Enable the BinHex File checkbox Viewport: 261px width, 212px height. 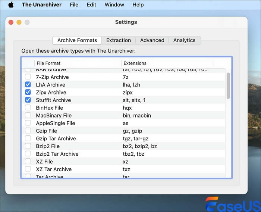click(x=28, y=108)
